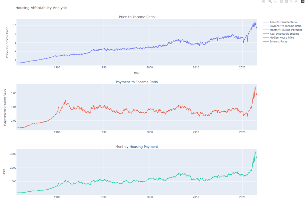Click the 3000 y-axis tick label
Screen dimensions: 306x200
[12, 154]
